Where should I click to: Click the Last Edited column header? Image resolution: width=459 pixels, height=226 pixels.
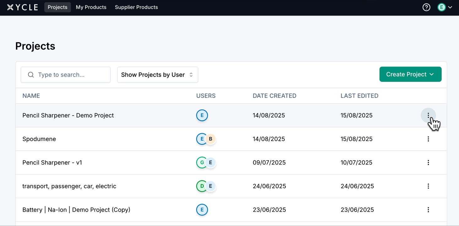(359, 96)
